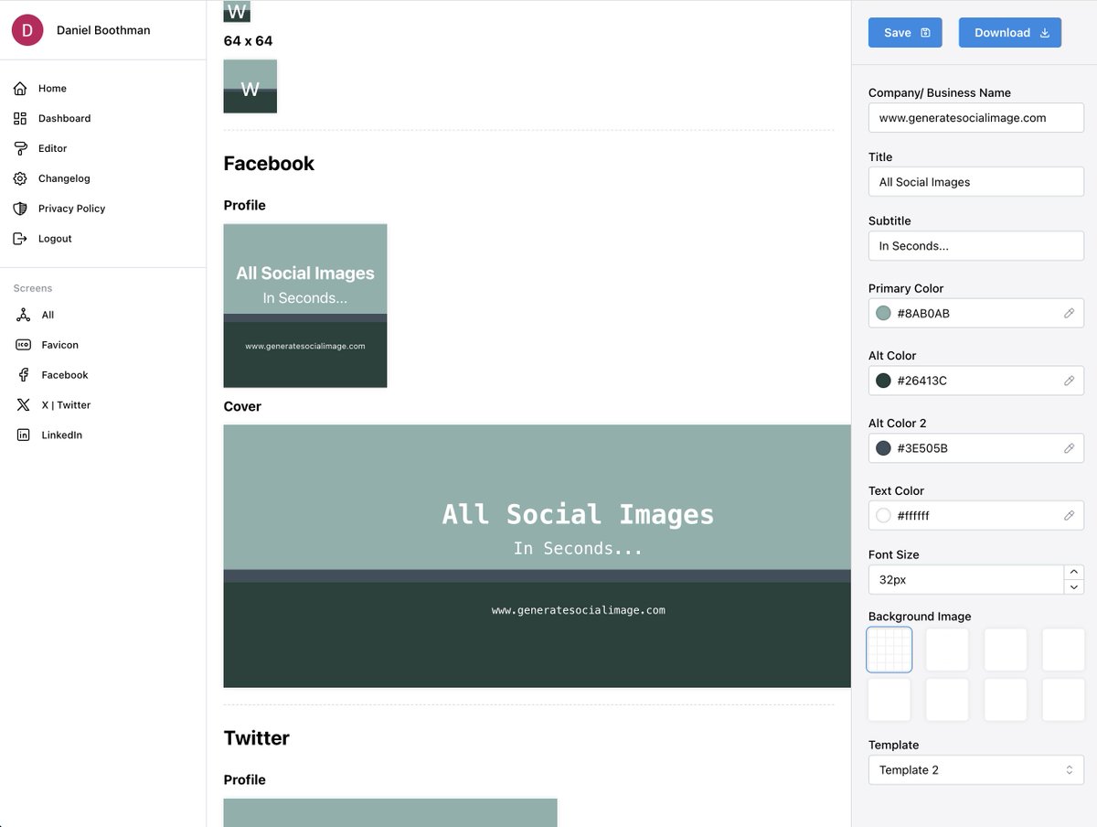1097x827 pixels.
Task: Click the Alt Color #26413C swatch
Action: 883,381
